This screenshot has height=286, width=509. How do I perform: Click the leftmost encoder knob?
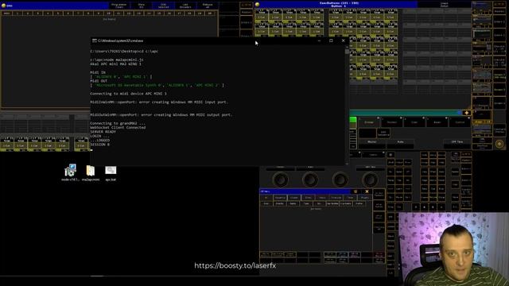pyautogui.click(x=281, y=179)
